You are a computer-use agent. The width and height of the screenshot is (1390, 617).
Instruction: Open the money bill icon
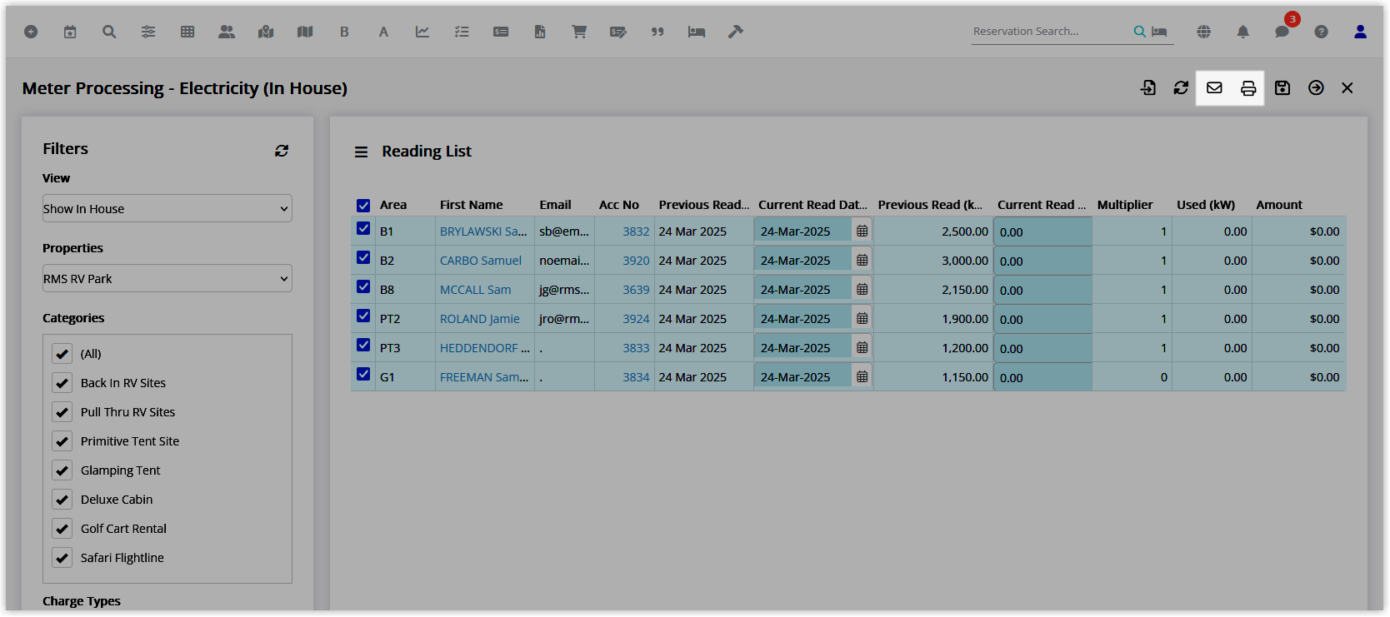click(501, 32)
